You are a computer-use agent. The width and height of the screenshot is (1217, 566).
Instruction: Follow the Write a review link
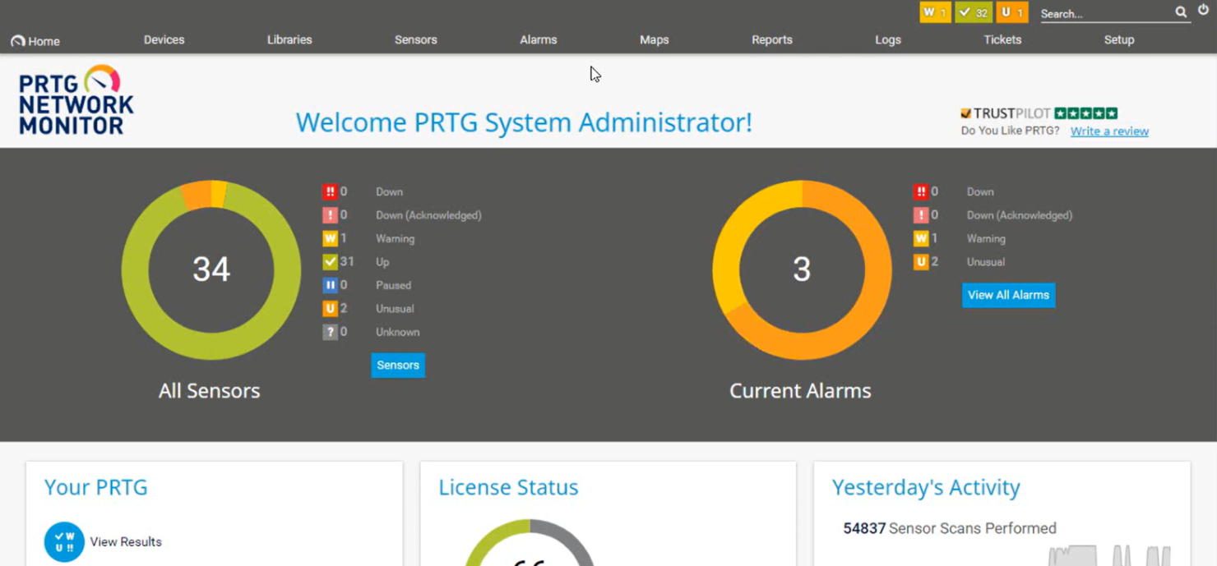(x=1109, y=131)
